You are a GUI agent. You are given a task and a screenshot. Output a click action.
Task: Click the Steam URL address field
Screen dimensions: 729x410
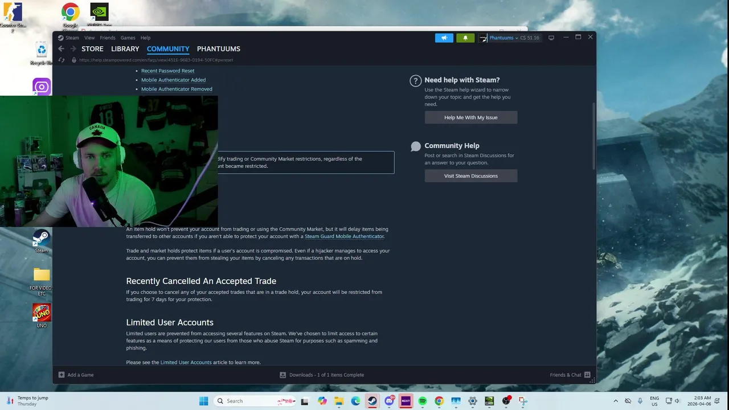[x=156, y=60]
